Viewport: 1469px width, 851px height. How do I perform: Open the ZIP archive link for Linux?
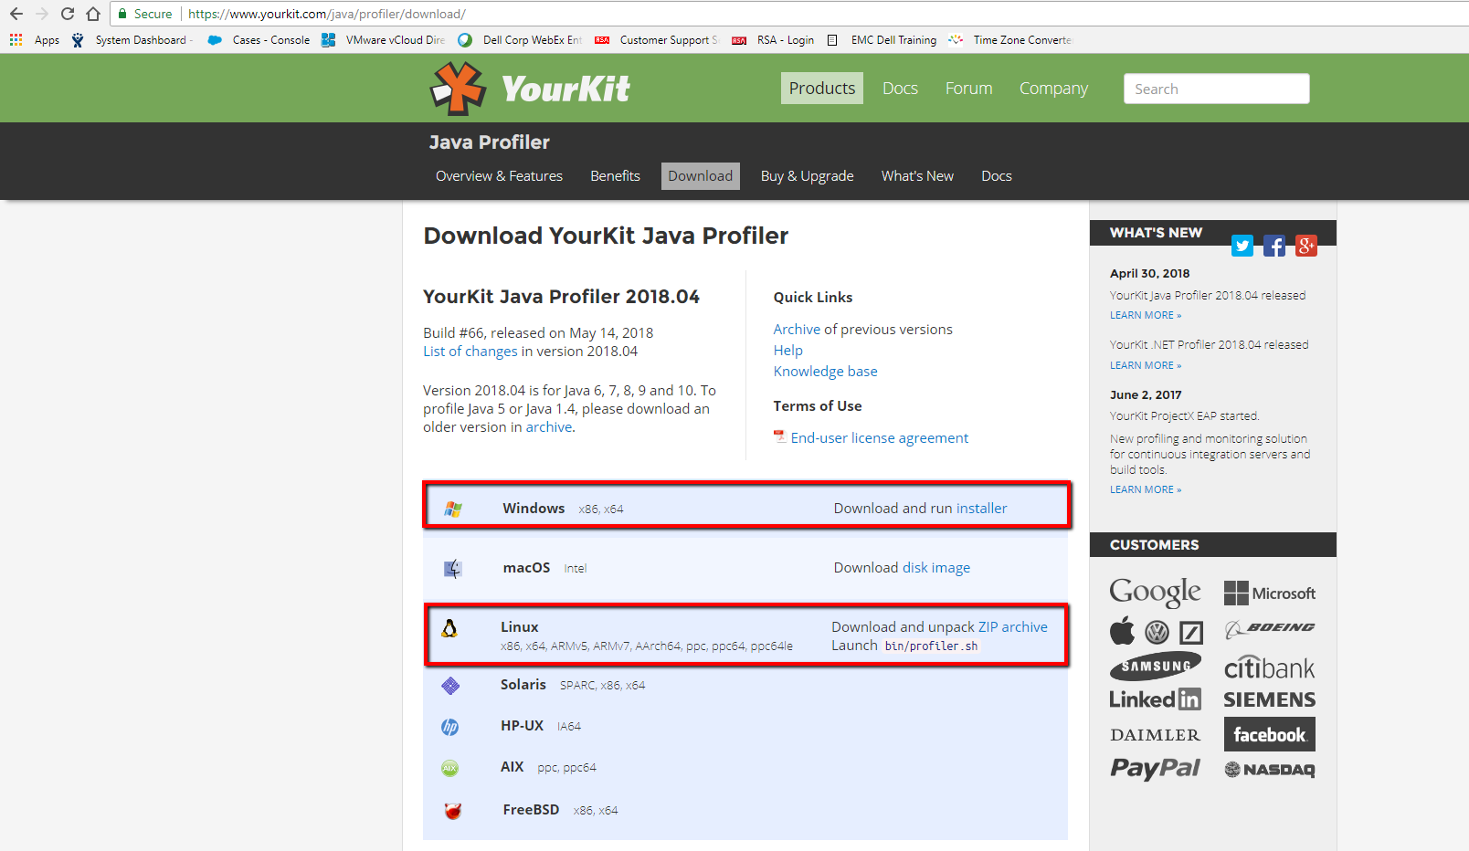(1012, 626)
